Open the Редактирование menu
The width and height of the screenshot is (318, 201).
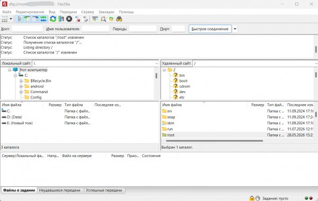[x=30, y=12]
